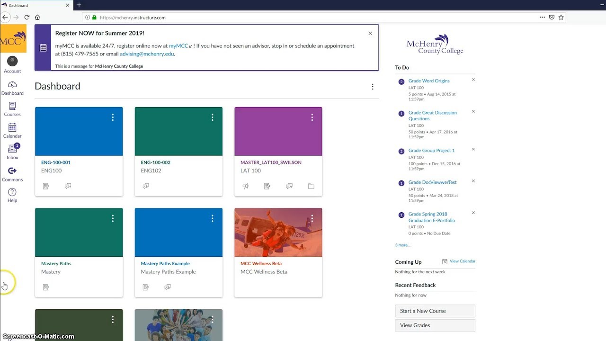Open the ENG-100-002 course title link
The image size is (606, 341).
[155, 162]
